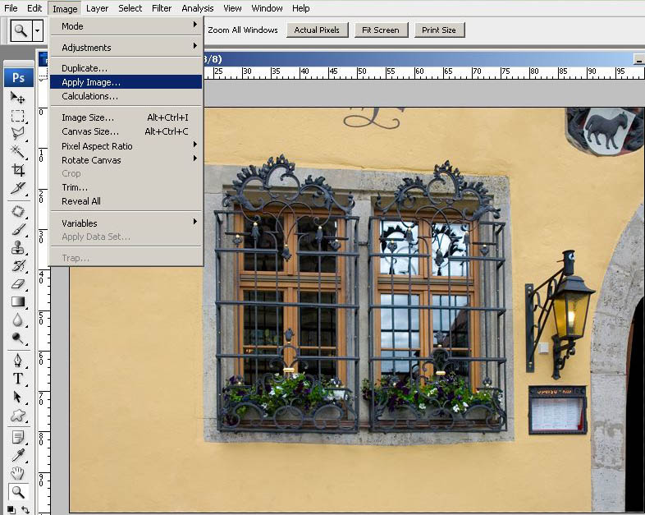
Task: Select the Move tool
Action: pos(17,97)
